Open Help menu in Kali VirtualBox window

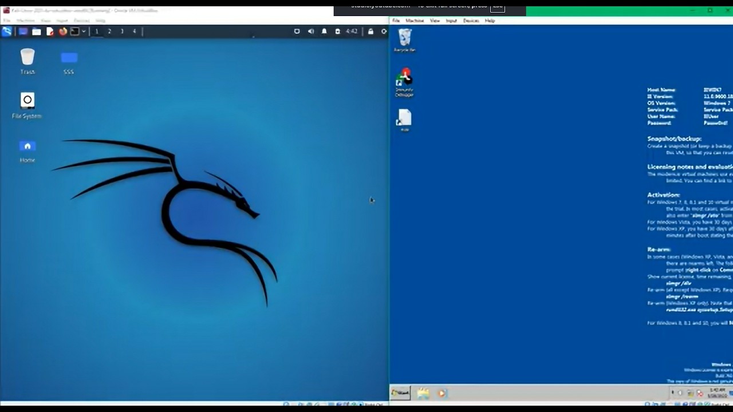[100, 21]
